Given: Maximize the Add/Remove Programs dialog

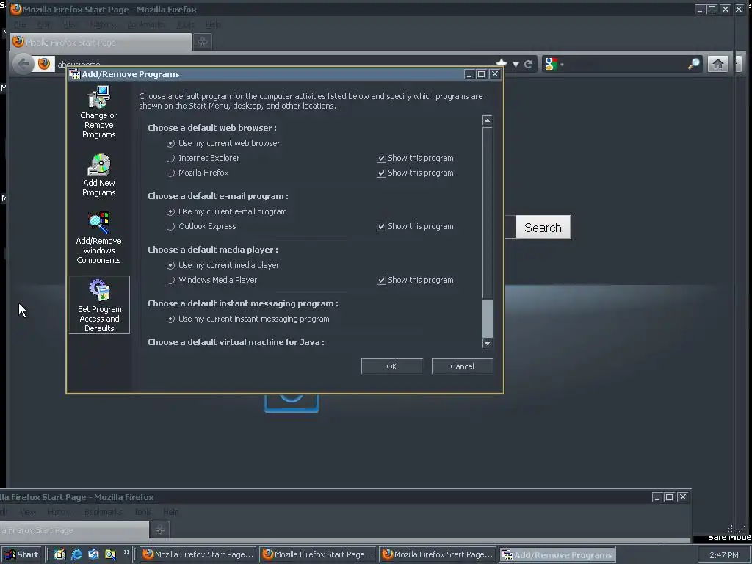Looking at the screenshot, I should (482, 74).
